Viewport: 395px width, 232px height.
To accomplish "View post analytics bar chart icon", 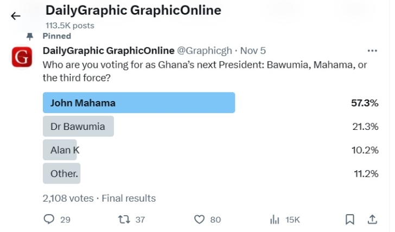I will (x=275, y=219).
